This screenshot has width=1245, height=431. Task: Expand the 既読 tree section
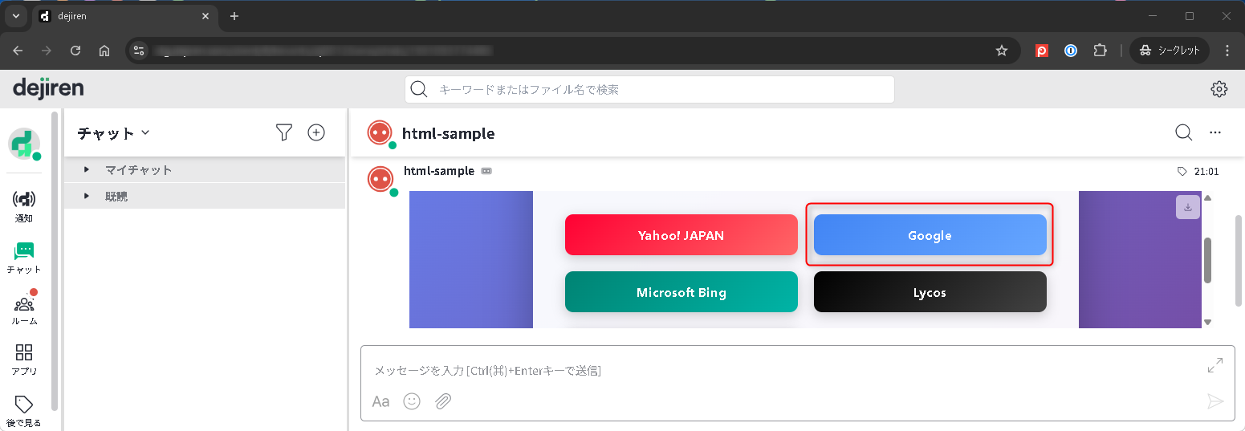pyautogui.click(x=87, y=196)
